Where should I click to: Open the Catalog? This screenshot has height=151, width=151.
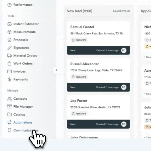pyautogui.click(x=19, y=115)
